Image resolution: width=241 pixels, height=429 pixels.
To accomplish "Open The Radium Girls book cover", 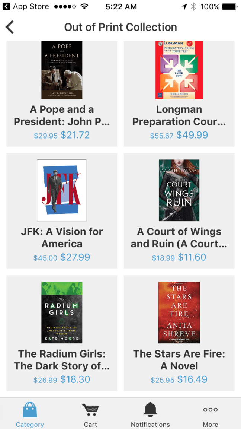I will pyautogui.click(x=62, y=312).
